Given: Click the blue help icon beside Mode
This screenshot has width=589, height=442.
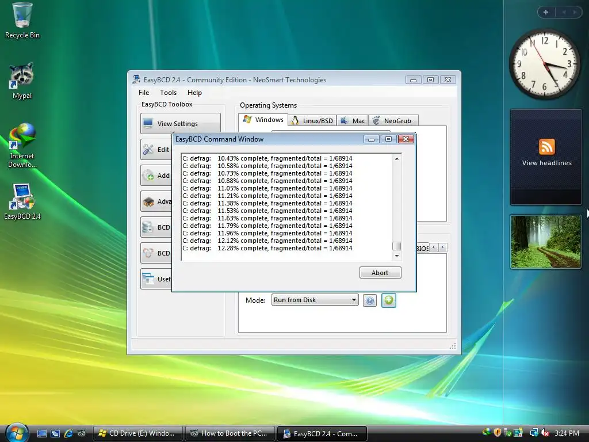Looking at the screenshot, I should pyautogui.click(x=370, y=300).
